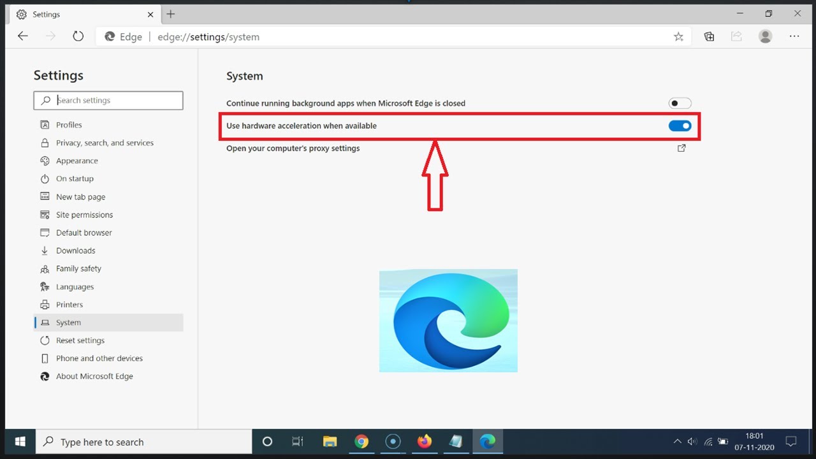Image resolution: width=816 pixels, height=459 pixels.
Task: Go back using the browser back arrow
Action: coord(23,36)
